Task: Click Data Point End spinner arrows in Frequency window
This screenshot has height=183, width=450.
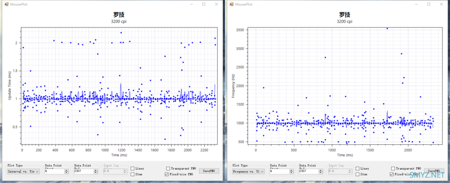Action: pos(321,171)
